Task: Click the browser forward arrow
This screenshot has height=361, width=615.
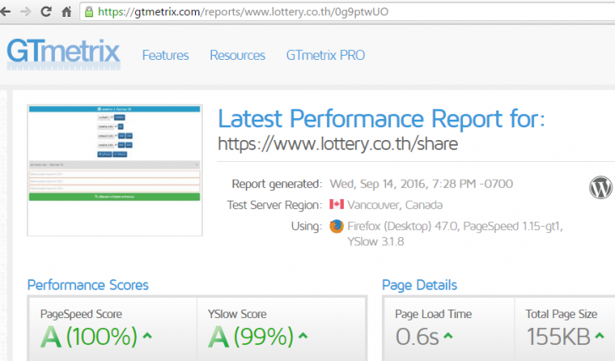Action: pyautogui.click(x=25, y=12)
